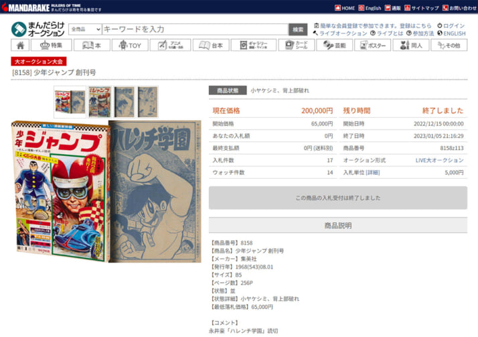The height and width of the screenshot is (337, 478).
Task: Click the 入札件数 bid count row
Action: (272, 160)
